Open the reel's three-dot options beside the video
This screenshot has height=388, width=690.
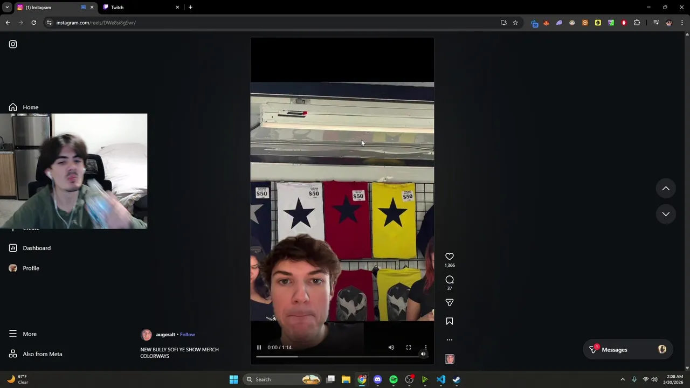[450, 340]
